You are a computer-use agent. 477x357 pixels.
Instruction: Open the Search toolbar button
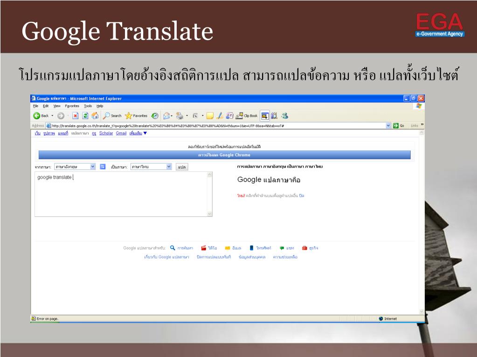click(x=111, y=115)
